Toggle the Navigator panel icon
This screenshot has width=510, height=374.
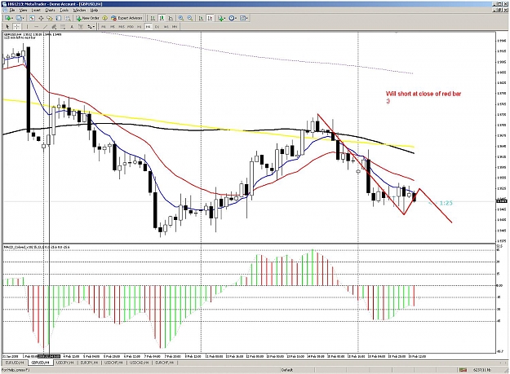[50, 18]
